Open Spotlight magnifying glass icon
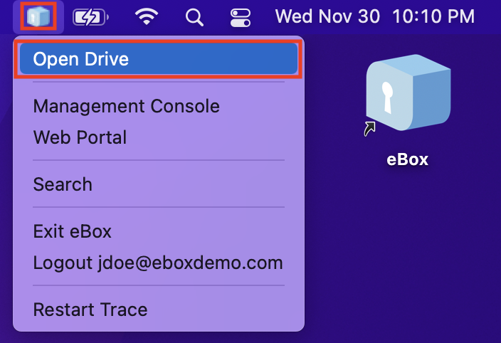Screen dimensions: 501x343 [x=194, y=16]
